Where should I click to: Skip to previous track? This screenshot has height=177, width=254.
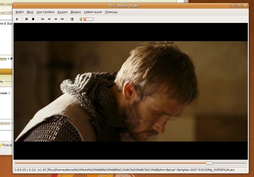[x=42, y=19]
